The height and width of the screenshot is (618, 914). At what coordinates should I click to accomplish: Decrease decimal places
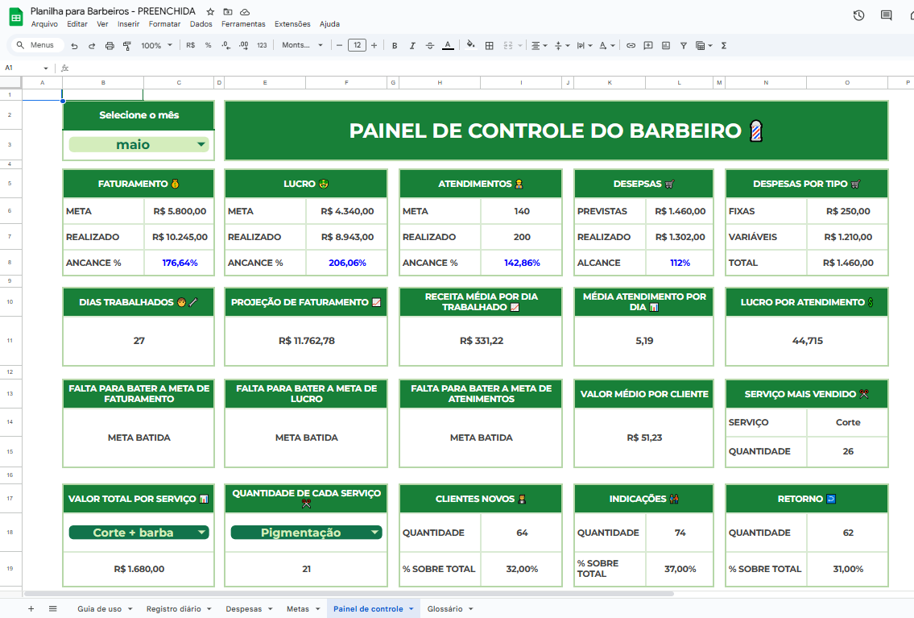(225, 46)
